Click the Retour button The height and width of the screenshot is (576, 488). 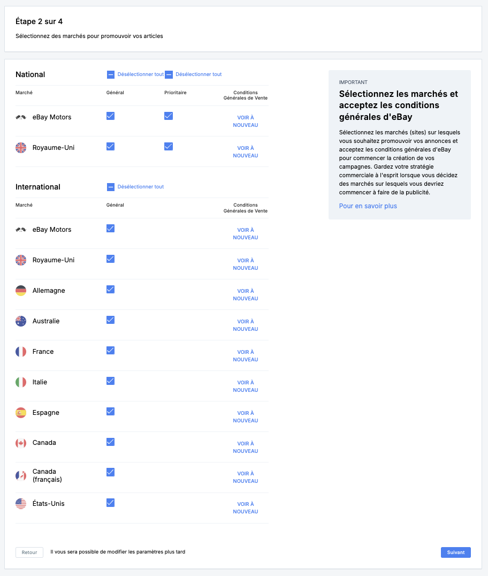(29, 552)
